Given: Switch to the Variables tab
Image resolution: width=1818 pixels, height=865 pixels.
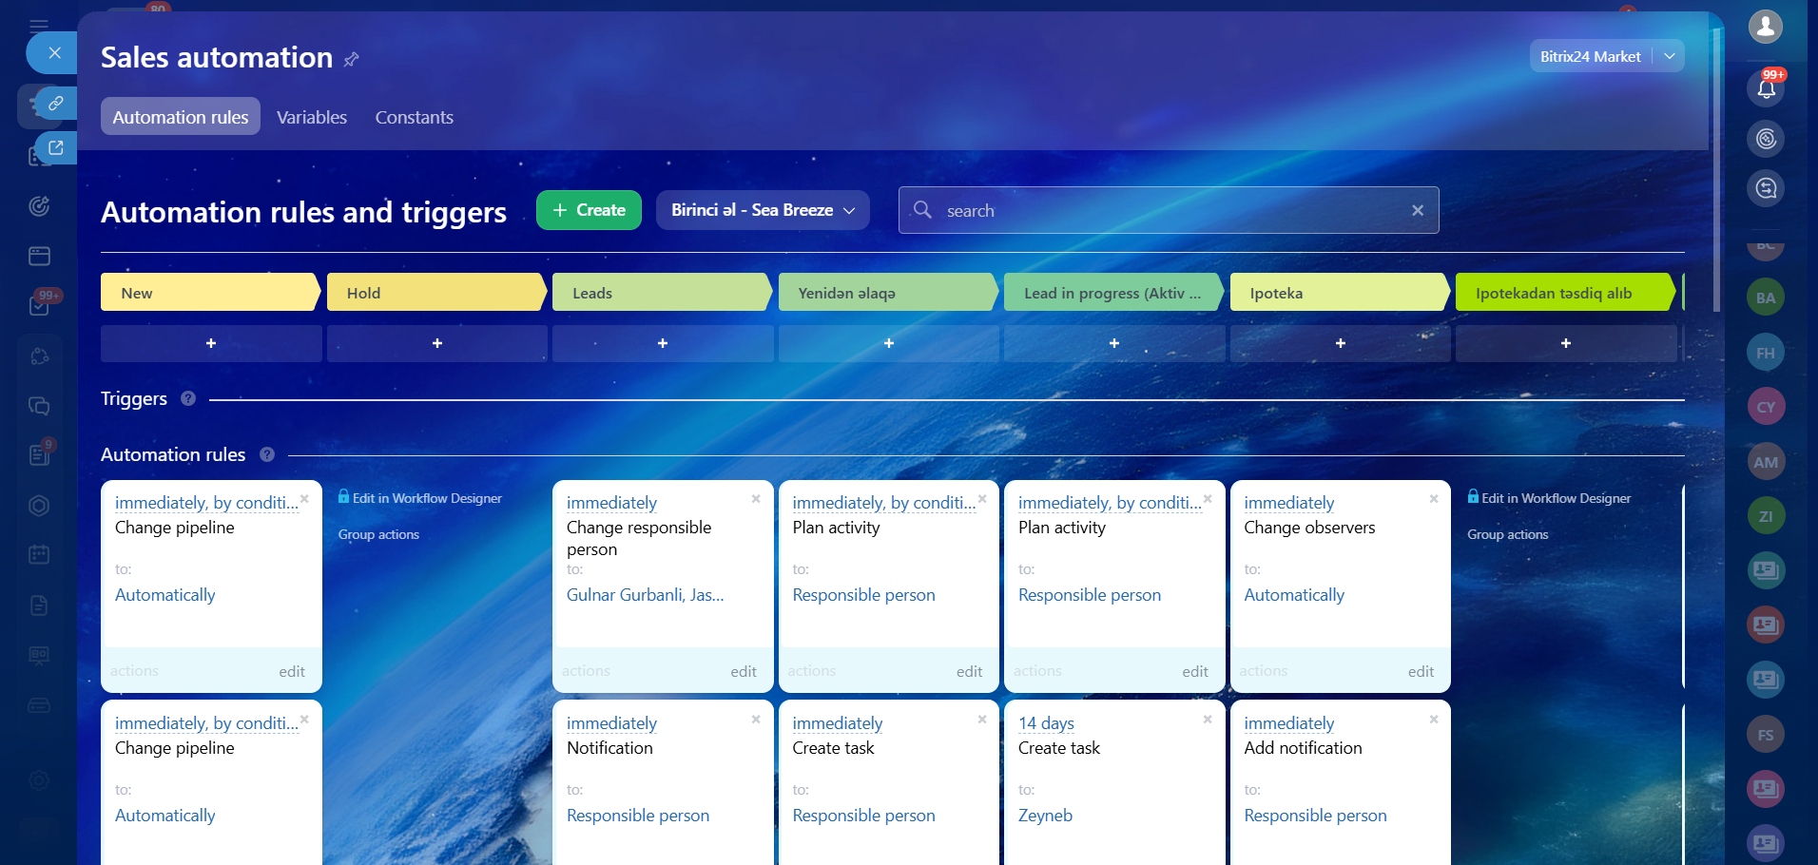Looking at the screenshot, I should 312,118.
